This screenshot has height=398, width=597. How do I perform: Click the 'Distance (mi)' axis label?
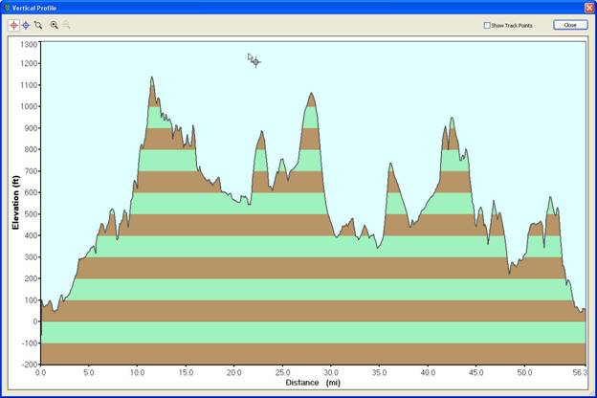coord(313,383)
